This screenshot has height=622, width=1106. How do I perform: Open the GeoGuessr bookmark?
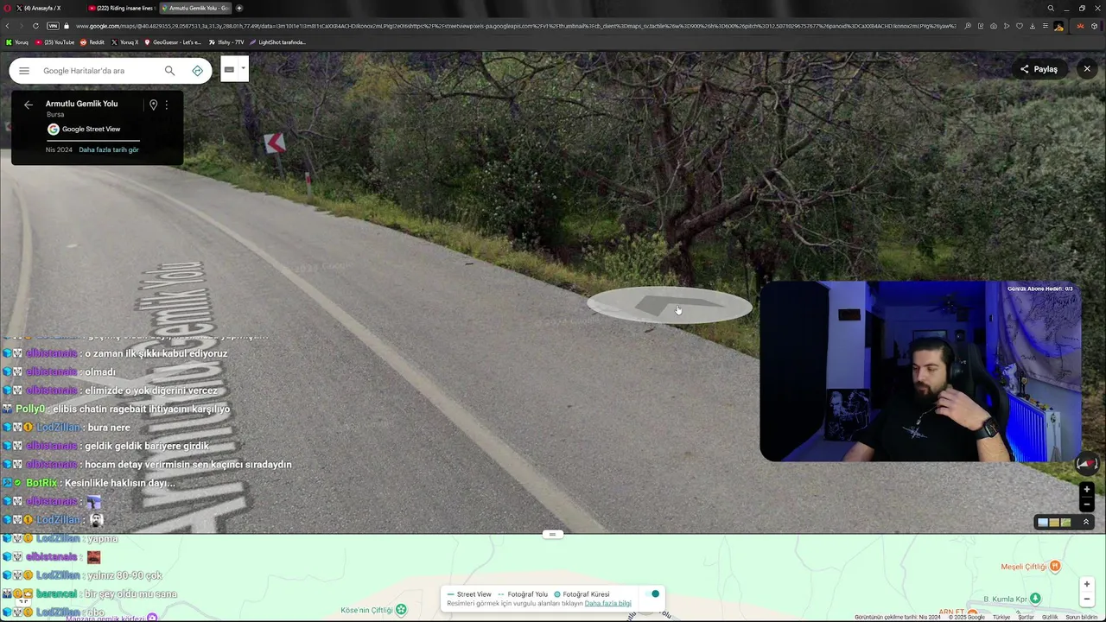coord(173,42)
